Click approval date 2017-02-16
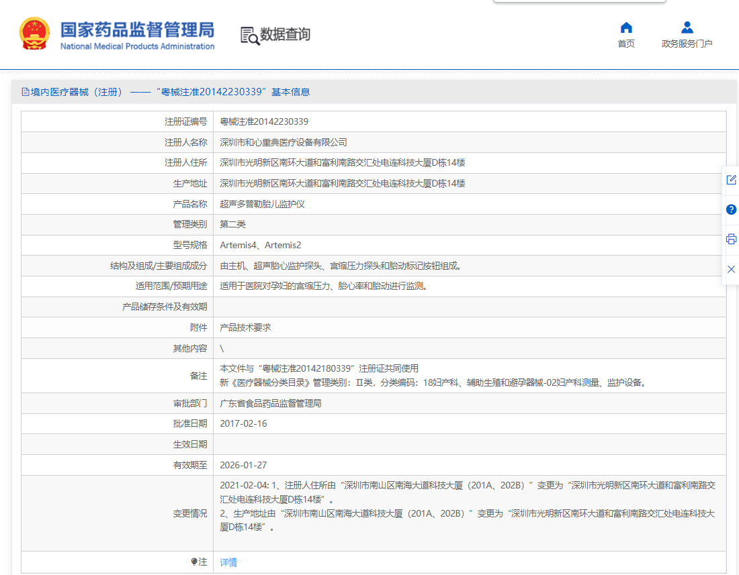Screen dimensions: 739x575 point(243,423)
